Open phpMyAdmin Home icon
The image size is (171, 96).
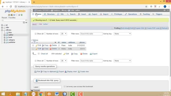(x=9, y=15)
